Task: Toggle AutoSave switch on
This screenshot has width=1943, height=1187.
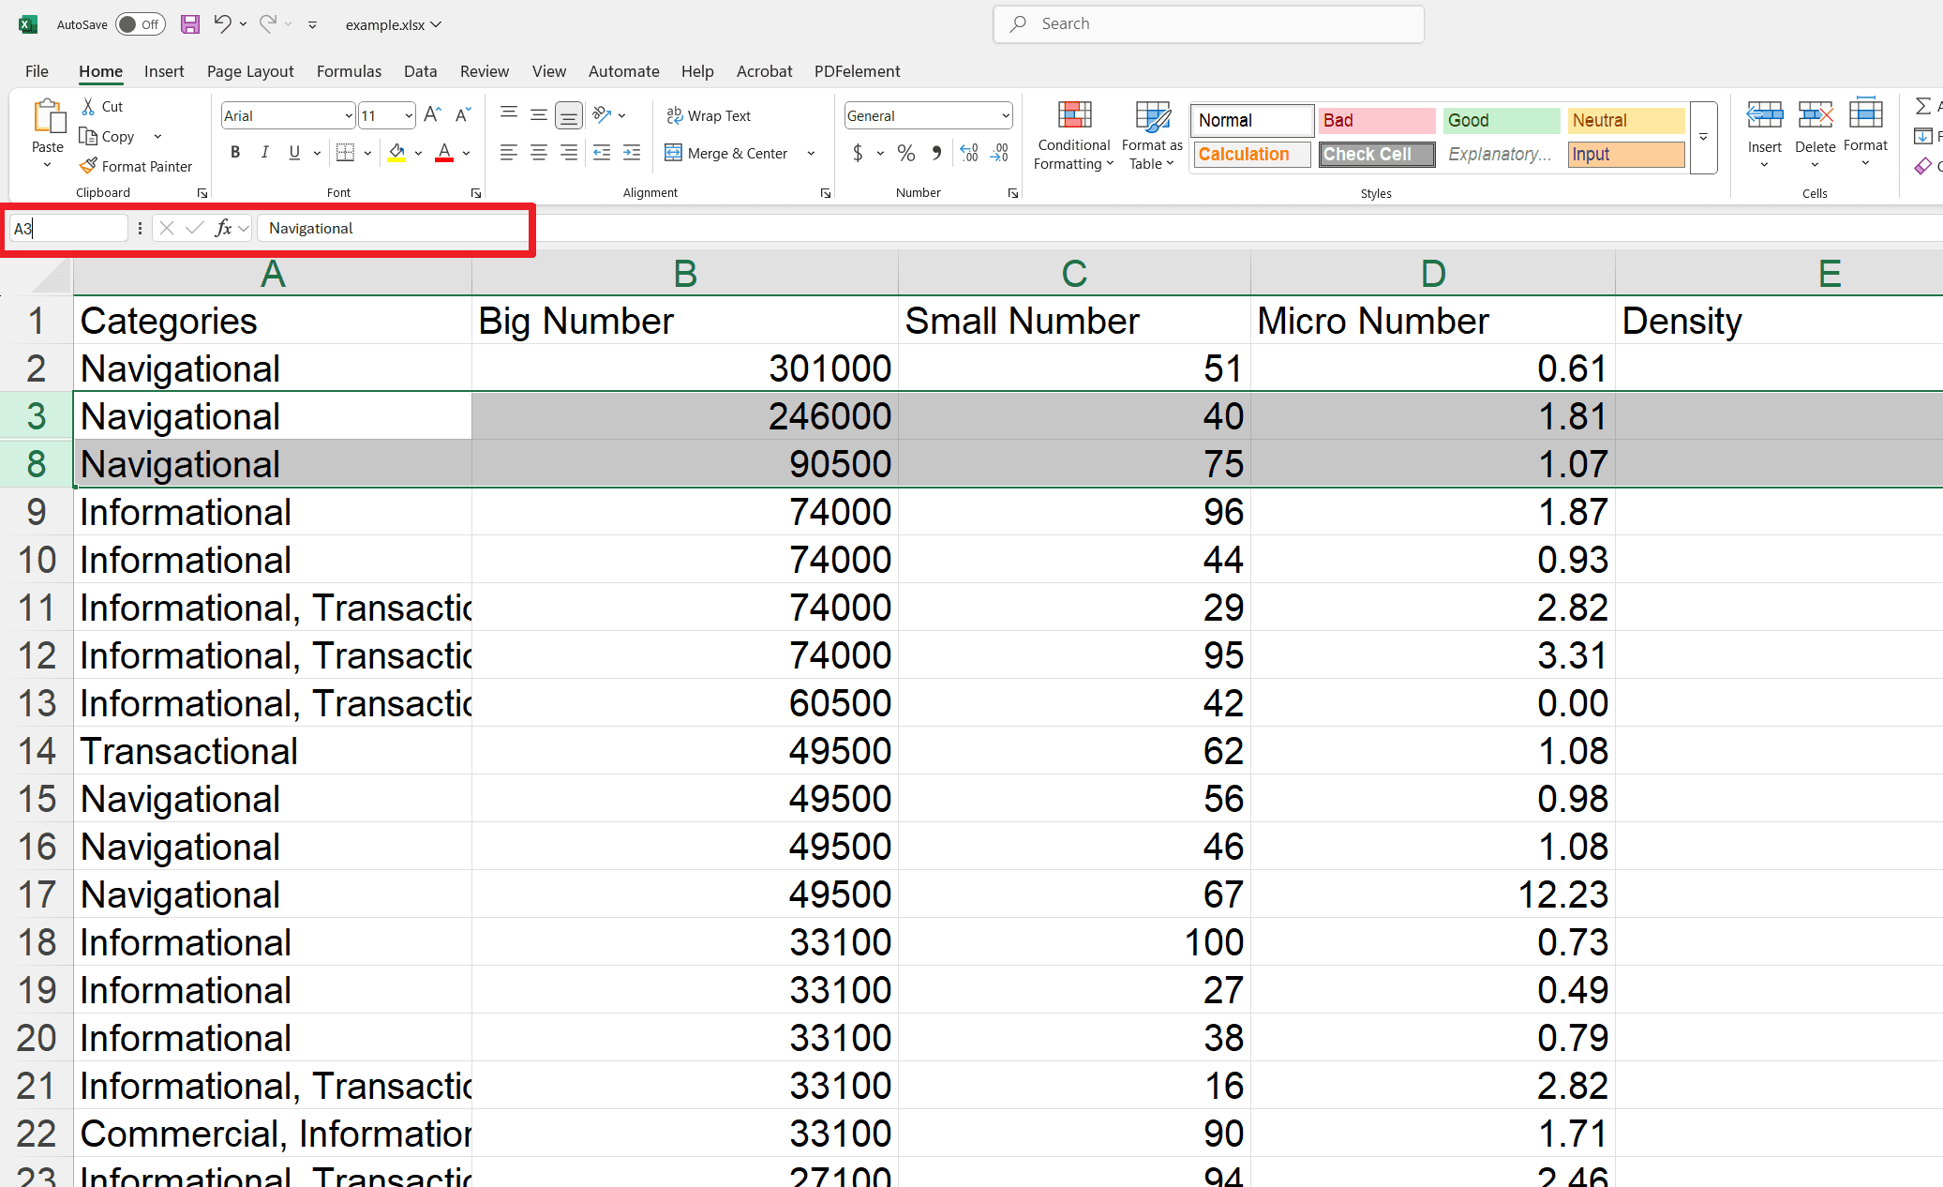Action: pos(140,24)
